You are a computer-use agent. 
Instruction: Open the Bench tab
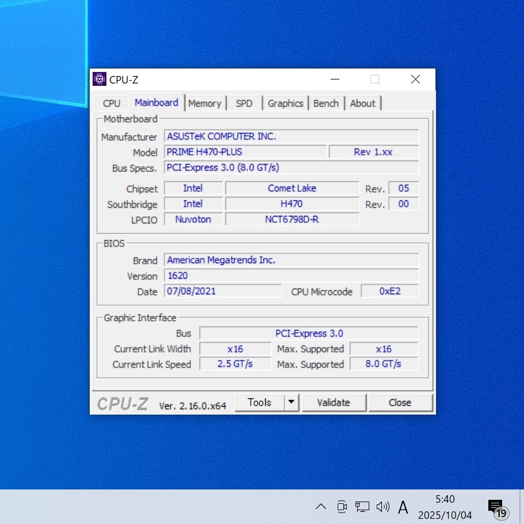tap(326, 104)
